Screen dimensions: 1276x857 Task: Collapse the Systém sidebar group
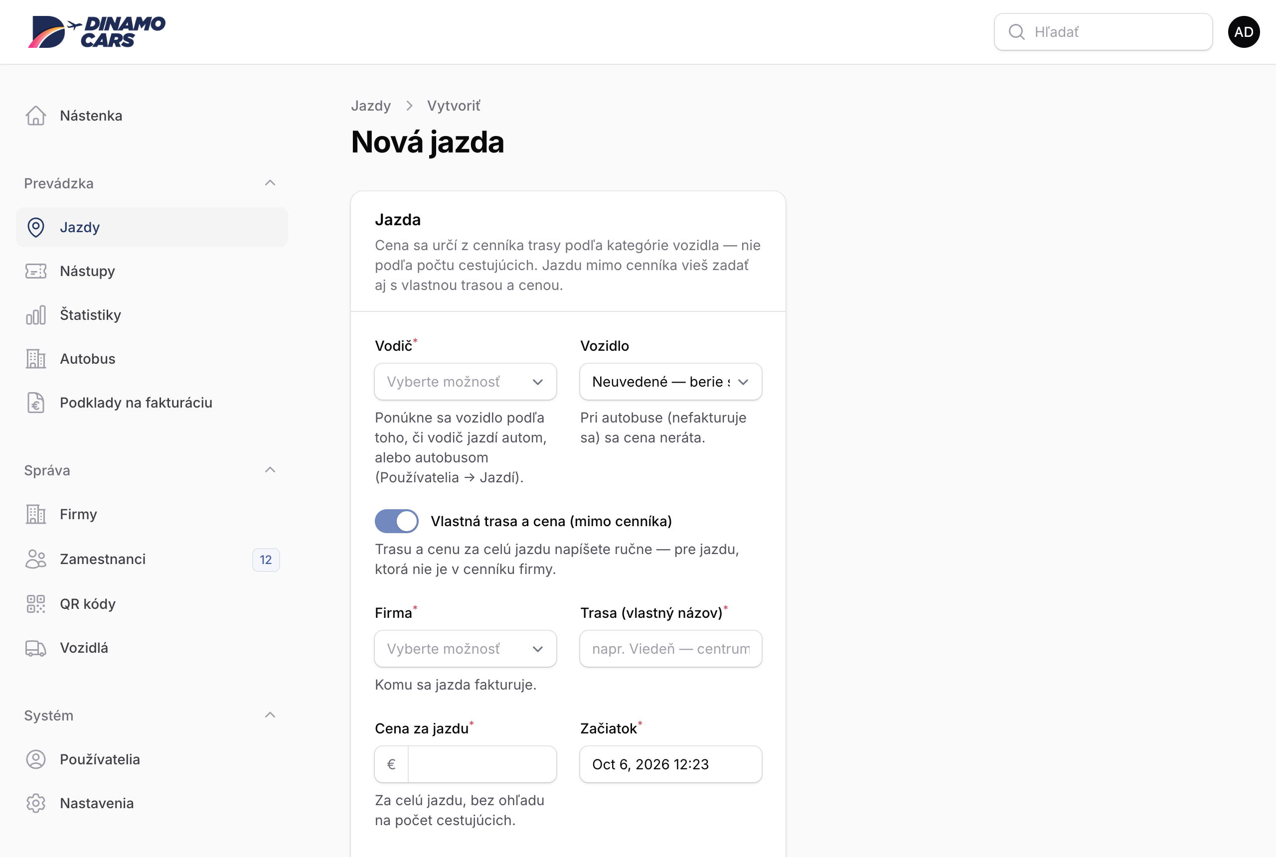[x=270, y=715]
